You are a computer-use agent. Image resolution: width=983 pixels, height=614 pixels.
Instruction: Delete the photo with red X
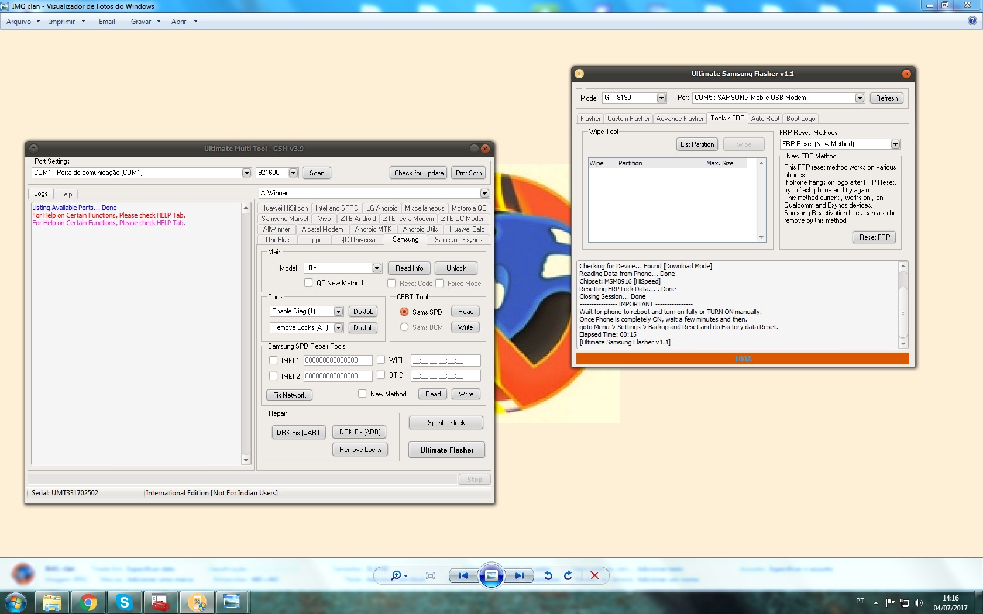[594, 575]
